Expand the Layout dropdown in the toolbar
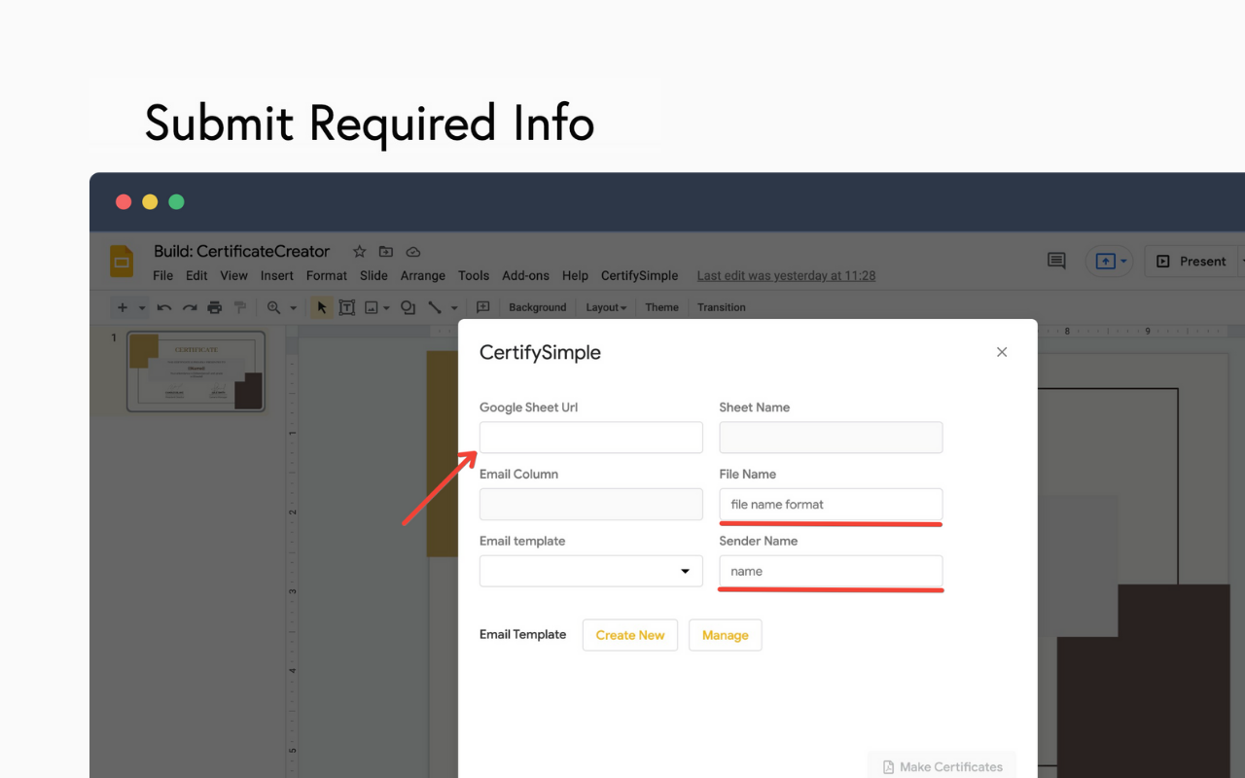This screenshot has width=1245, height=778. (606, 307)
